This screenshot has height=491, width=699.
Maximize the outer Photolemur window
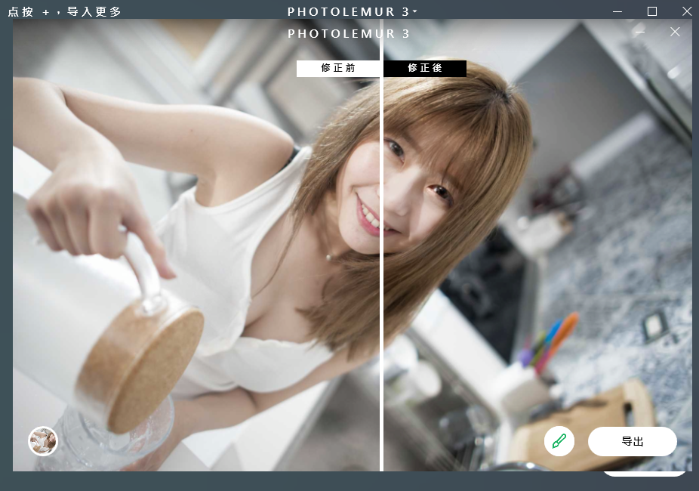coord(651,11)
